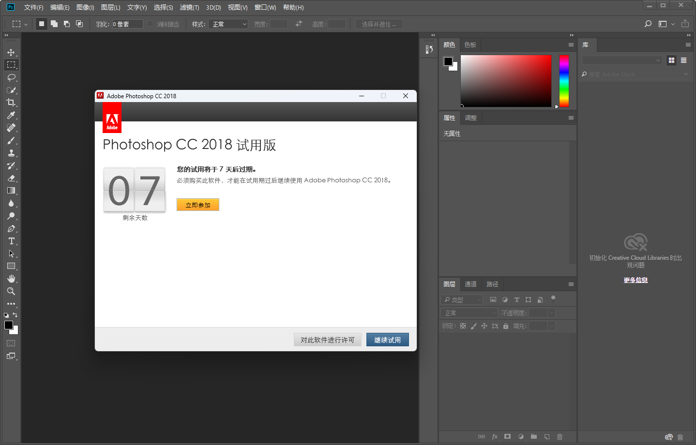This screenshot has height=445, width=696.
Task: Choose Subtract from Selection mode
Action: (x=67, y=24)
